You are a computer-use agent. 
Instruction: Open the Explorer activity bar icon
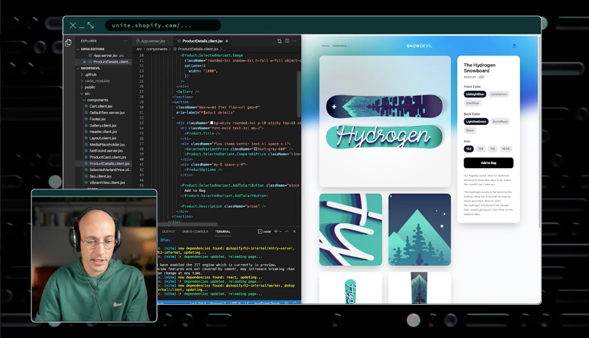tap(68, 43)
